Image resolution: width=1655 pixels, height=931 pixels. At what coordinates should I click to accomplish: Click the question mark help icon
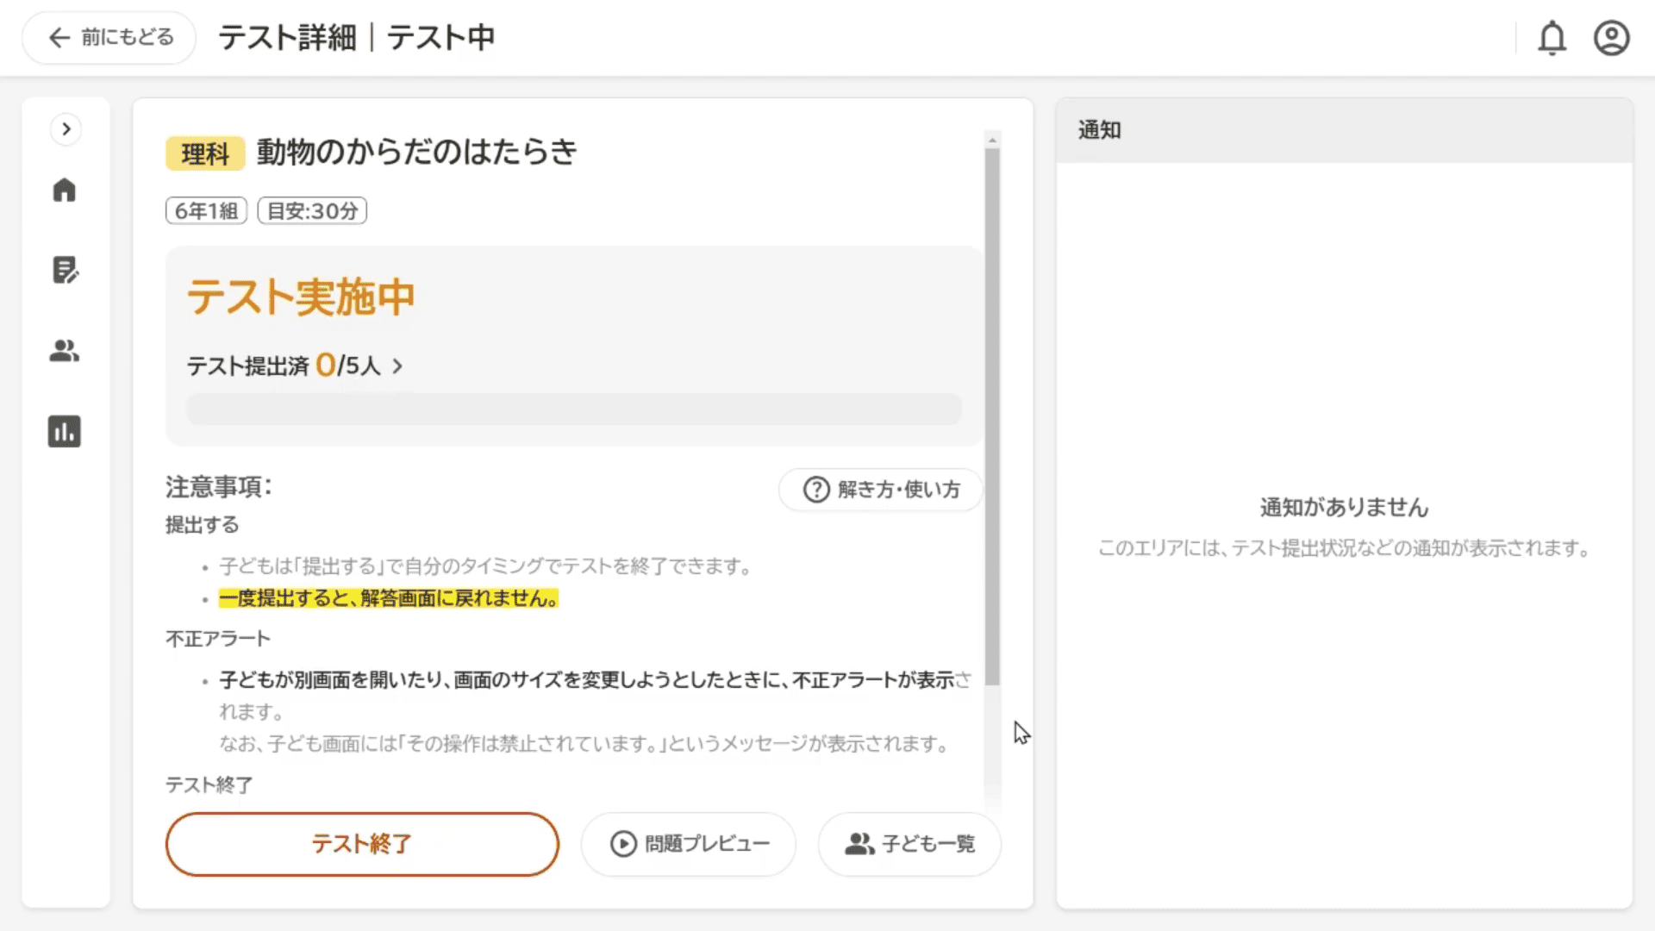pyautogui.click(x=815, y=490)
